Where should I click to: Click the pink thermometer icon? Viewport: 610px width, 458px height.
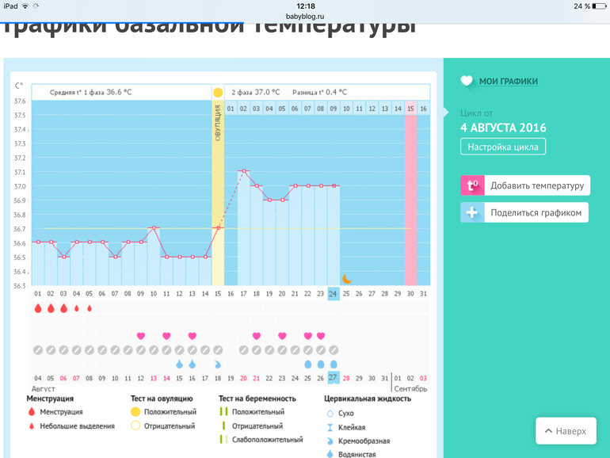click(472, 185)
